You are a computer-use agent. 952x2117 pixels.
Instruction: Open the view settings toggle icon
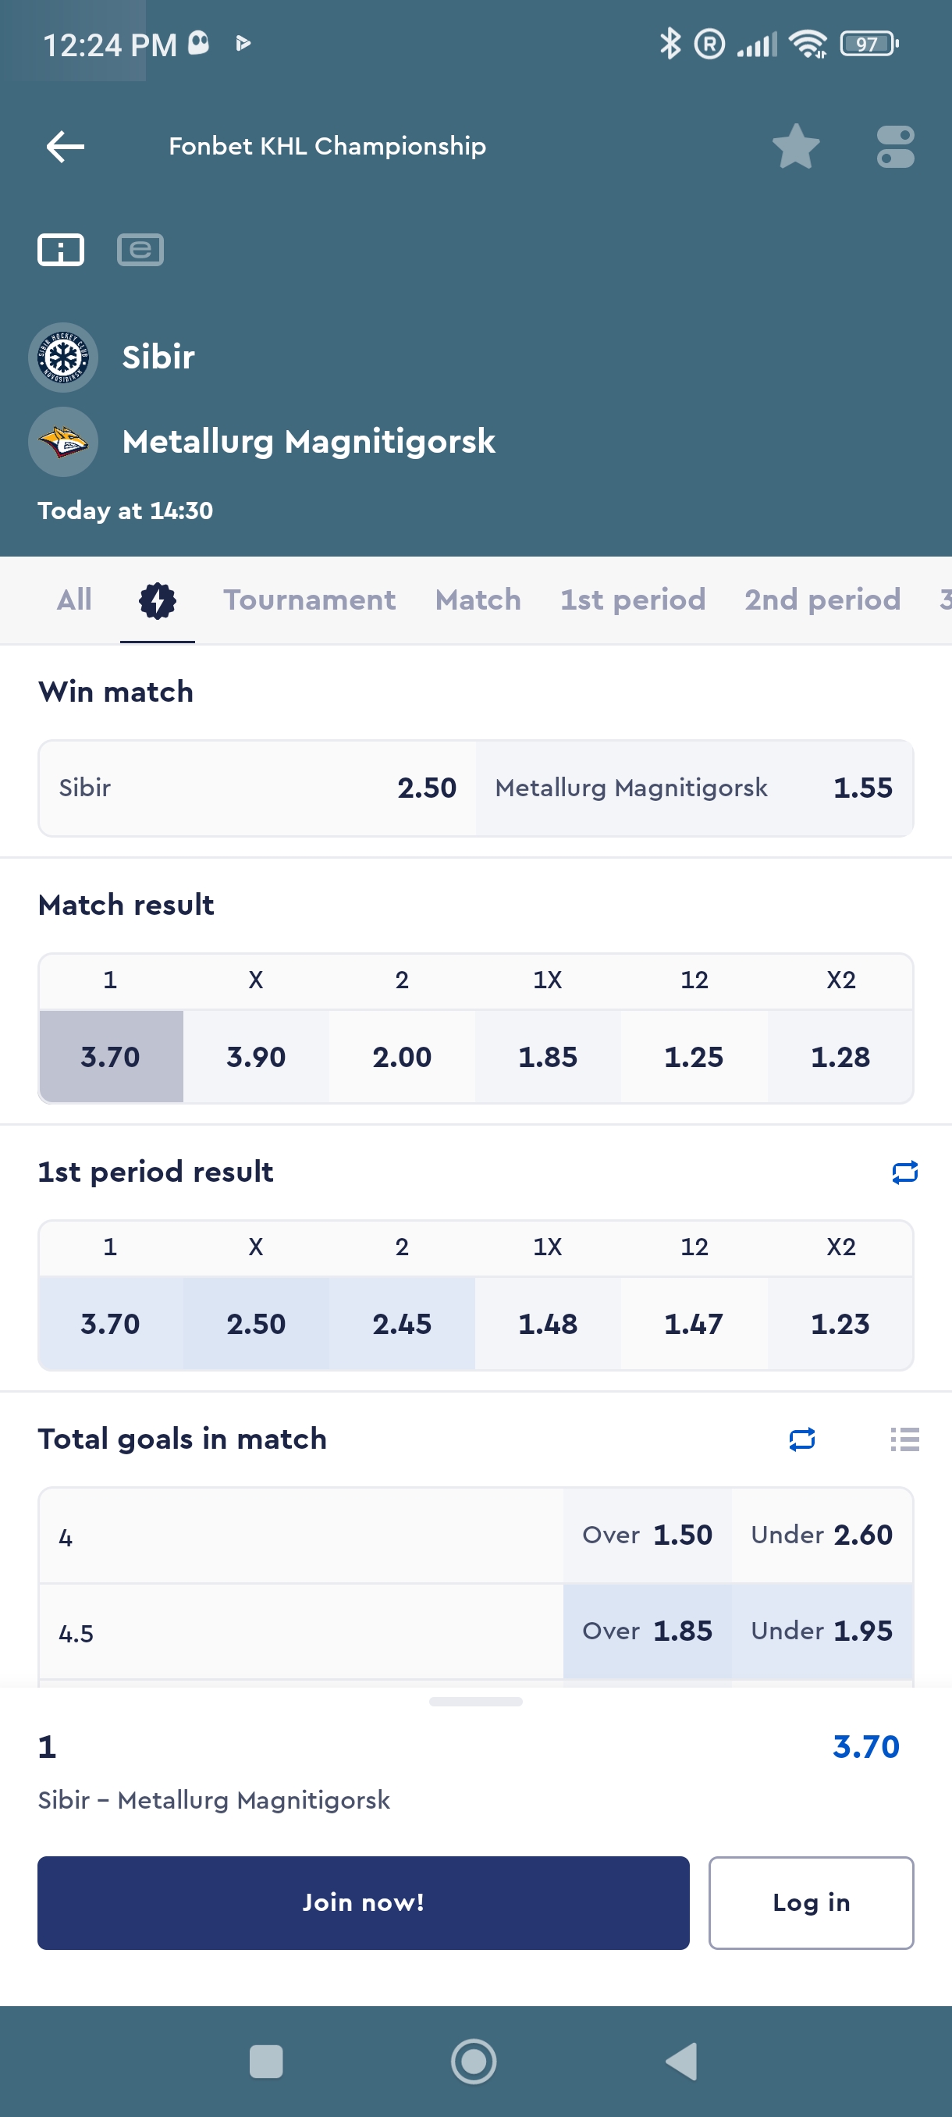click(894, 147)
